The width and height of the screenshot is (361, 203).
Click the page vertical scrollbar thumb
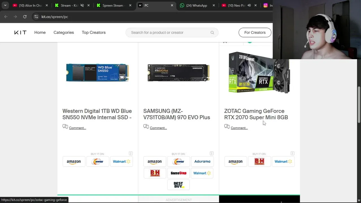tap(359, 105)
